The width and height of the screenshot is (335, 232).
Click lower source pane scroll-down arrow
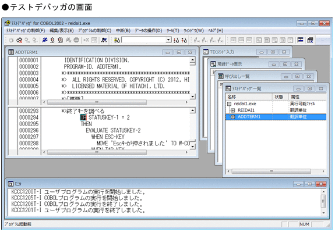[192, 147]
